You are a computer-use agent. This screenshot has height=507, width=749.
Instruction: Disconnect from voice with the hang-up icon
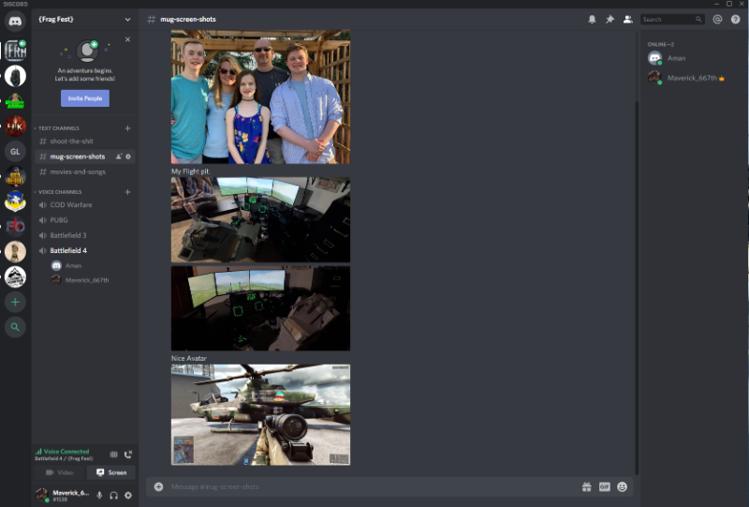(128, 455)
